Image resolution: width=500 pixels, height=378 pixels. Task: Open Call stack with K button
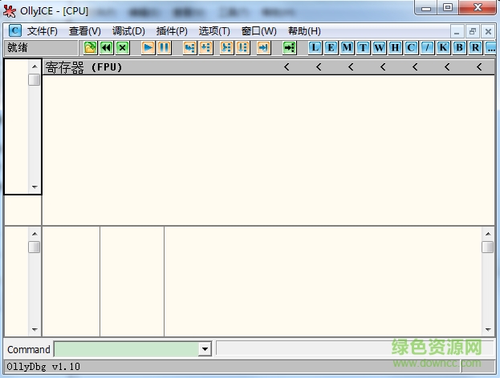tap(443, 48)
